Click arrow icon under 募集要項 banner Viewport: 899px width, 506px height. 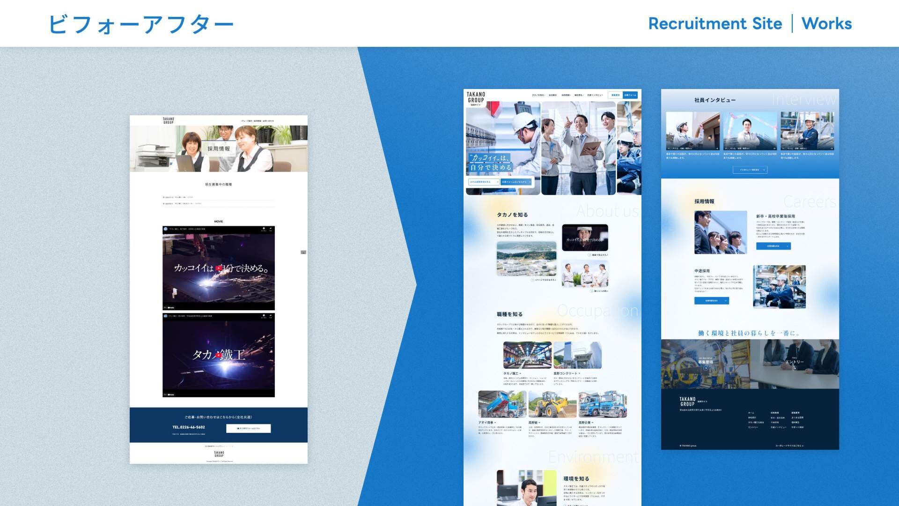coord(705,368)
